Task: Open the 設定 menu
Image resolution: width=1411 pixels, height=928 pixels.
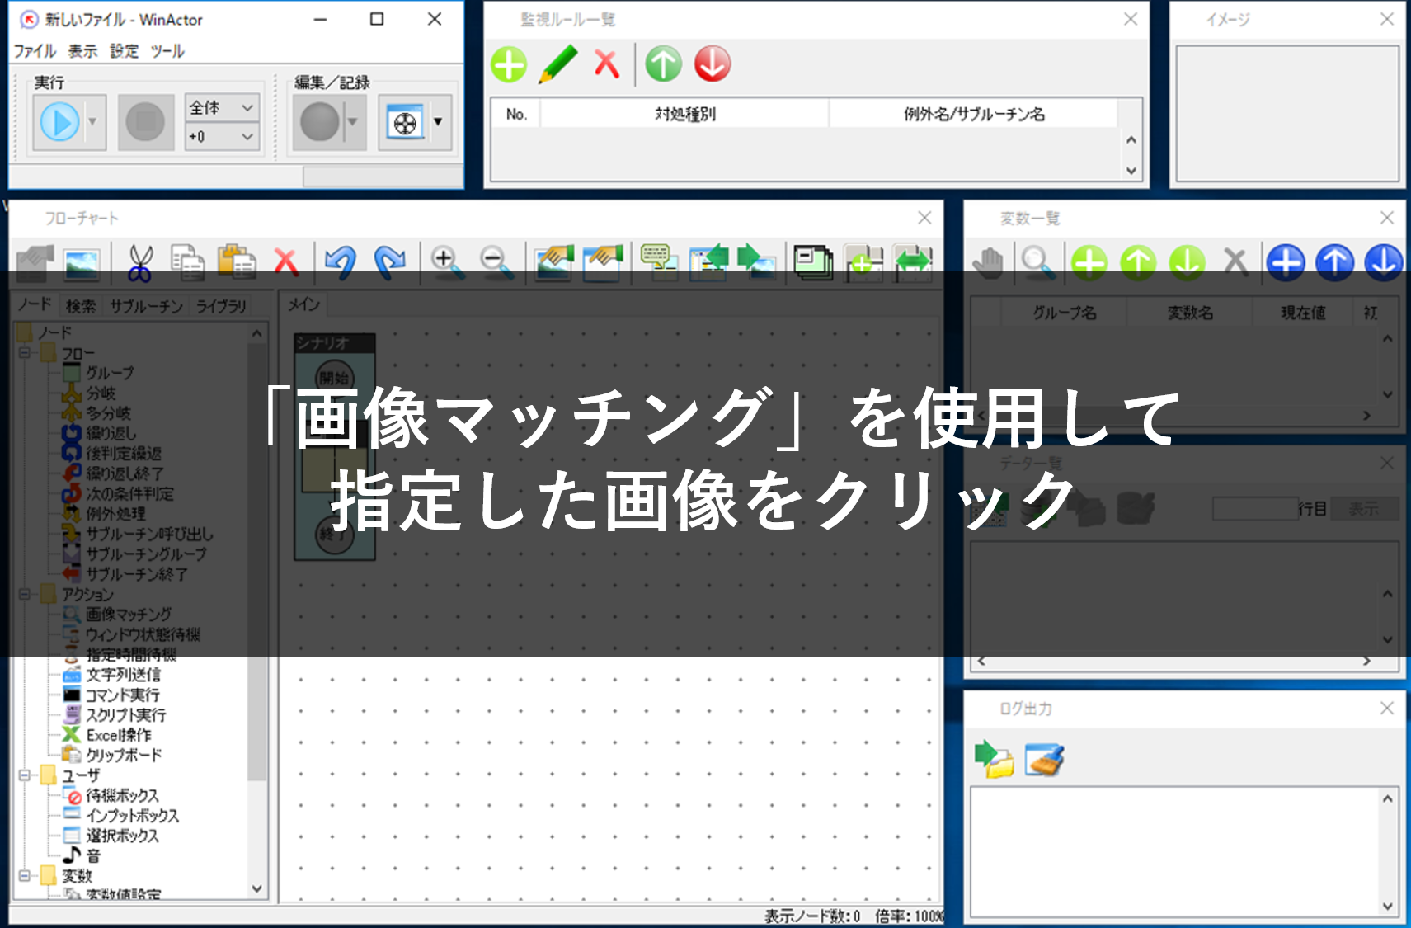Action: [x=125, y=51]
